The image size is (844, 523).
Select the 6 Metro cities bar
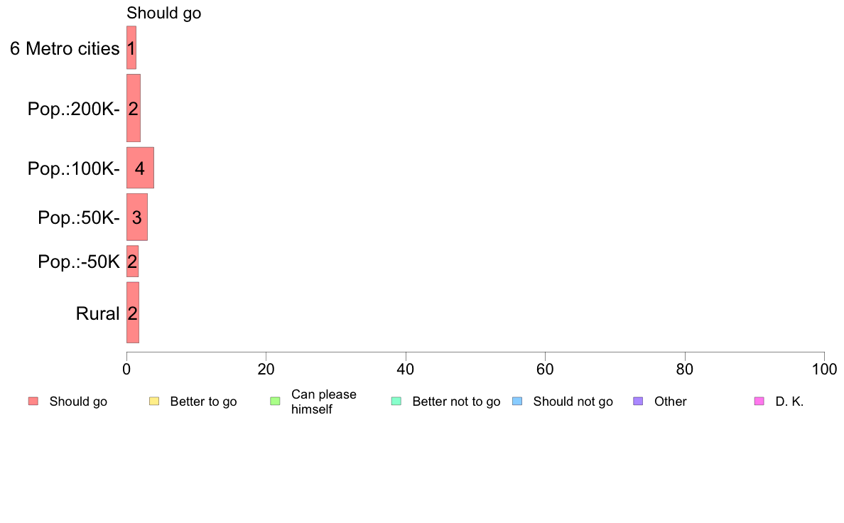131,48
